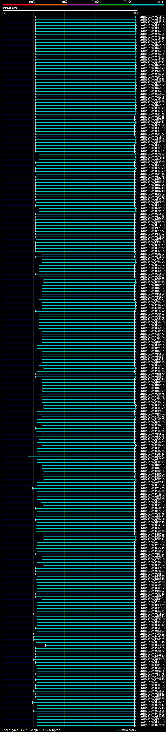Select hit label UniRef100_P51075
Viewport: 166px width, 732px height.
click(x=152, y=488)
